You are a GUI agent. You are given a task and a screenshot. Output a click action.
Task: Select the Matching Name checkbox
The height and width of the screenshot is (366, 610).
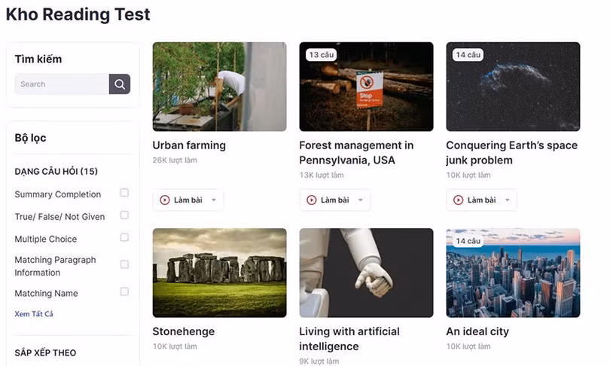click(x=124, y=291)
